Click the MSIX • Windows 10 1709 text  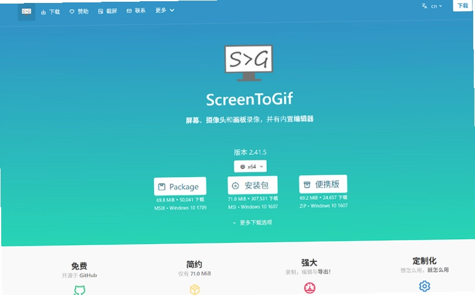pos(180,208)
